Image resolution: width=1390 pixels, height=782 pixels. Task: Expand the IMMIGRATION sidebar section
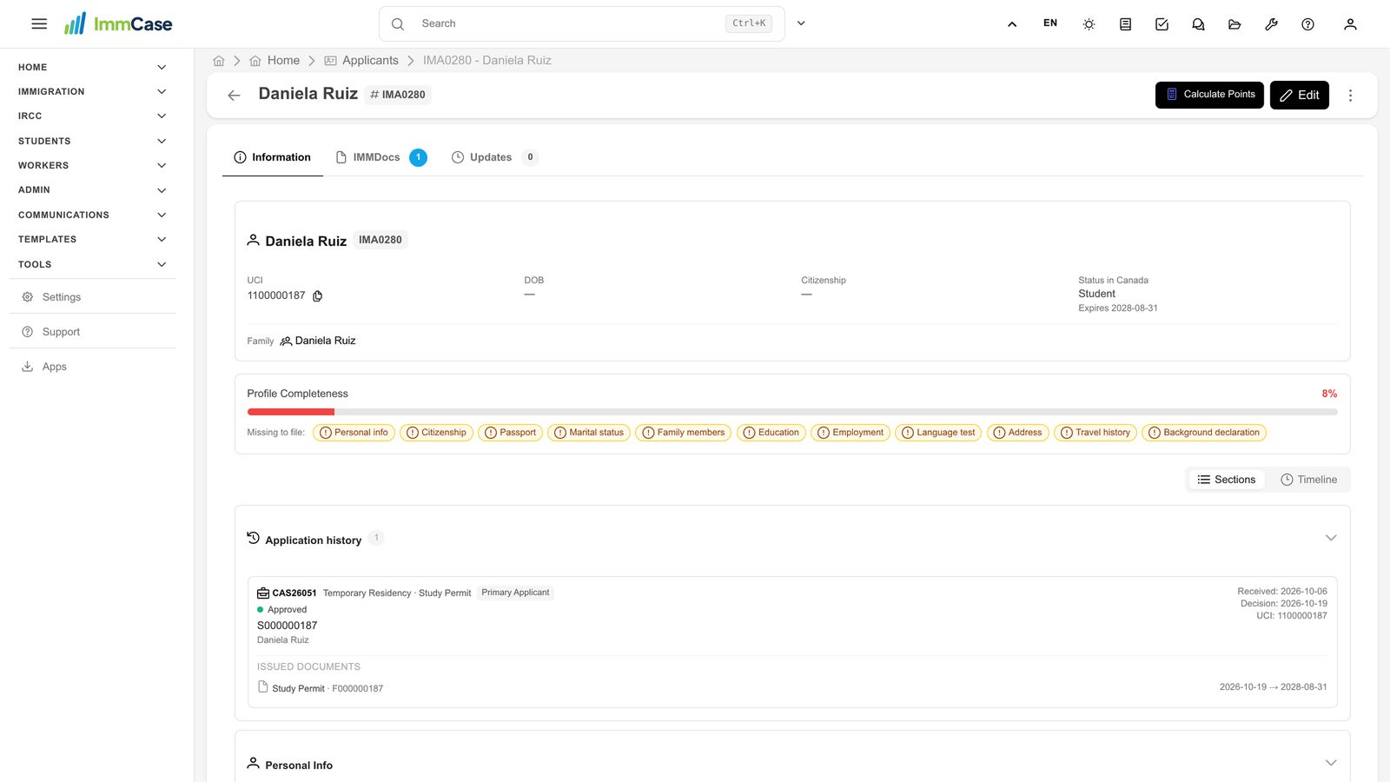tap(93, 91)
